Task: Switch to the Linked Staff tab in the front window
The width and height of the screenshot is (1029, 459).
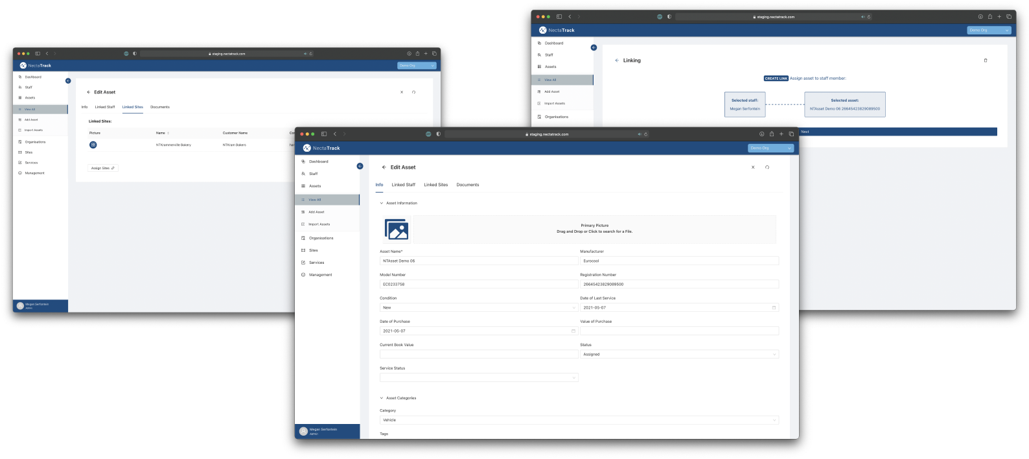Action: (x=403, y=185)
